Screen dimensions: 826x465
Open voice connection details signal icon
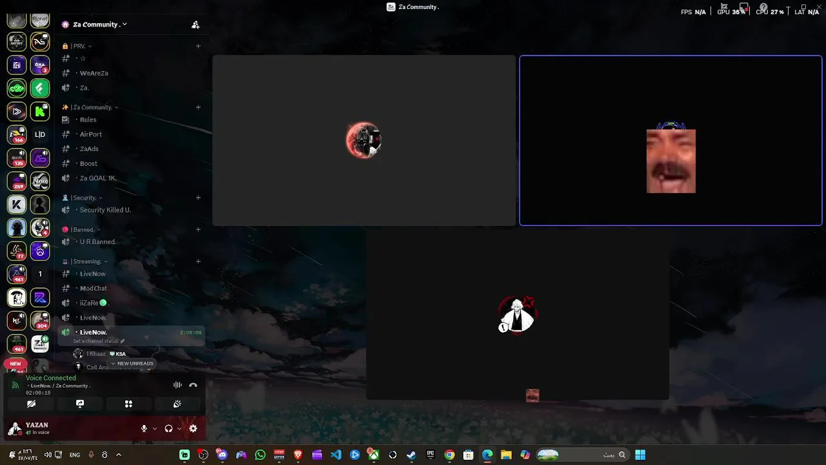coord(15,386)
